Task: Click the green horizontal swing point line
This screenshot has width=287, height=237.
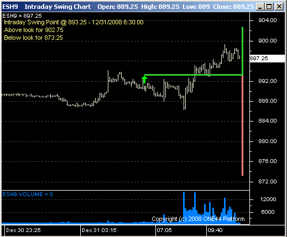Action: click(x=193, y=75)
